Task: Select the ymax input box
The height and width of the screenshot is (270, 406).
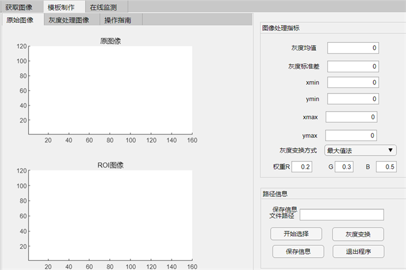Action: coord(352,136)
